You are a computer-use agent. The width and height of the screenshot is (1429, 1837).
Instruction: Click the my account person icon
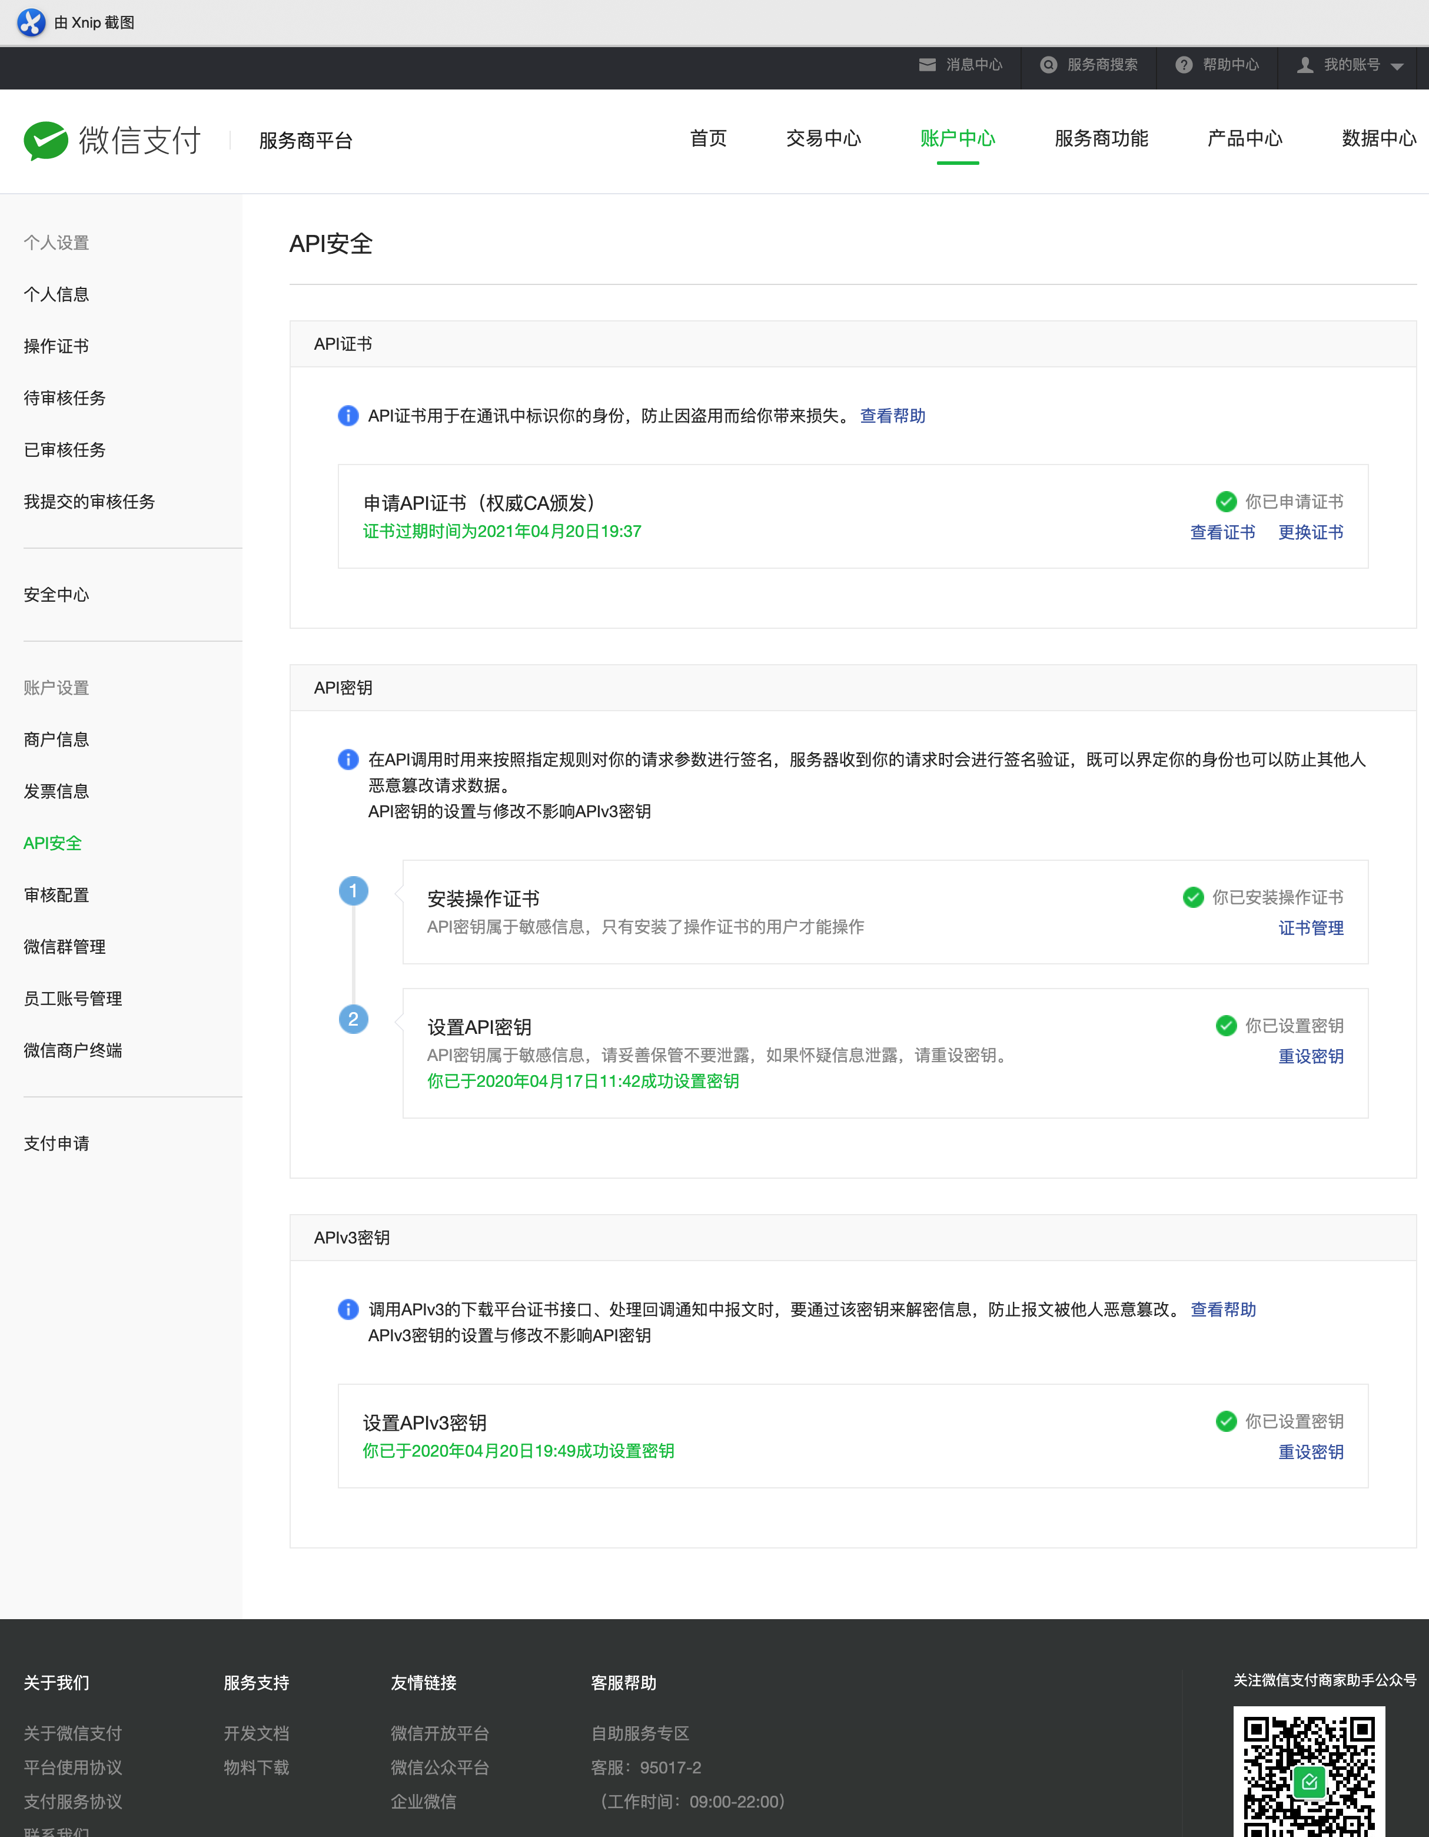tap(1305, 65)
